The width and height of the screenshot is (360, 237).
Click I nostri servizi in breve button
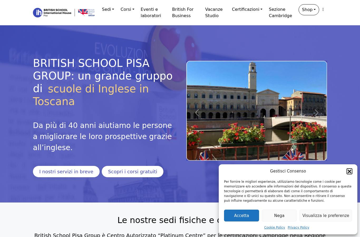tap(66, 172)
